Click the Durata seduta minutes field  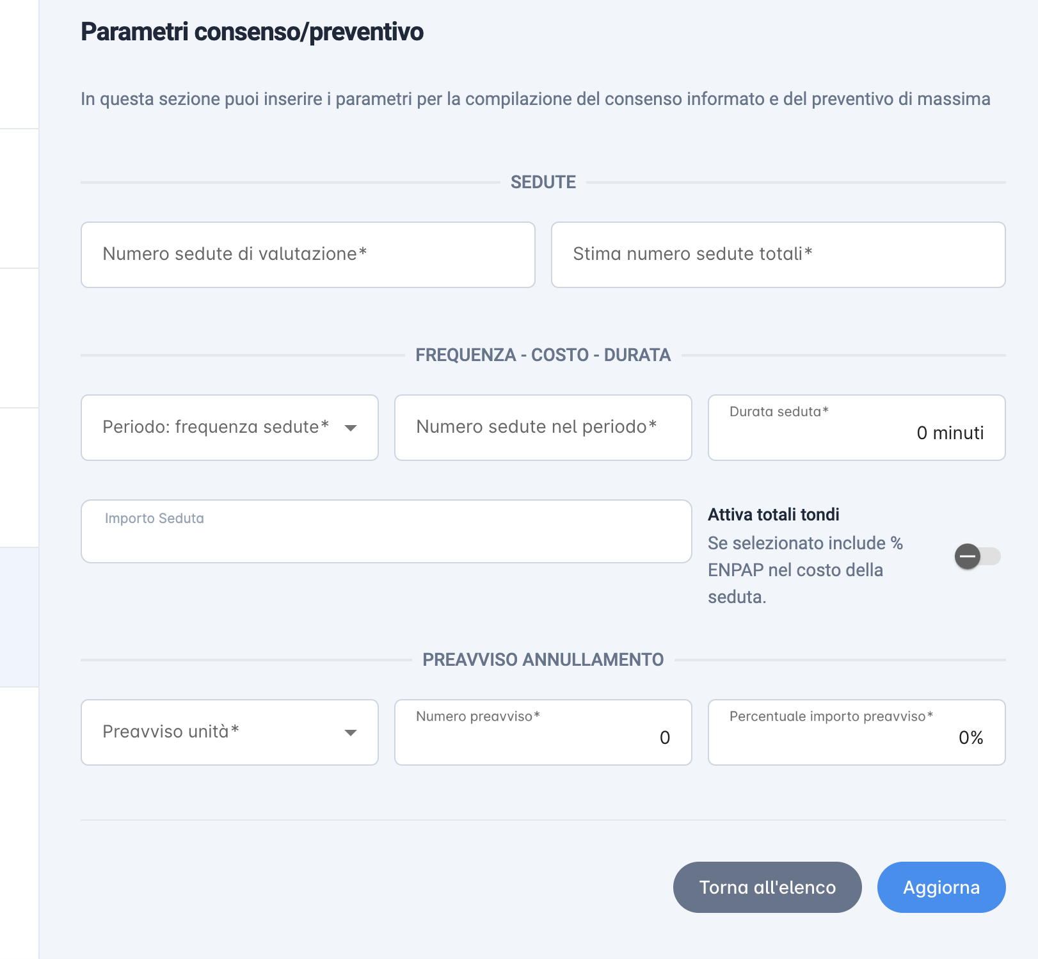coord(857,428)
